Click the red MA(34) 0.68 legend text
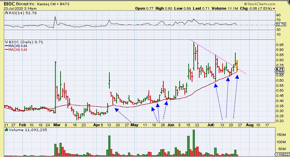 (x=18, y=49)
